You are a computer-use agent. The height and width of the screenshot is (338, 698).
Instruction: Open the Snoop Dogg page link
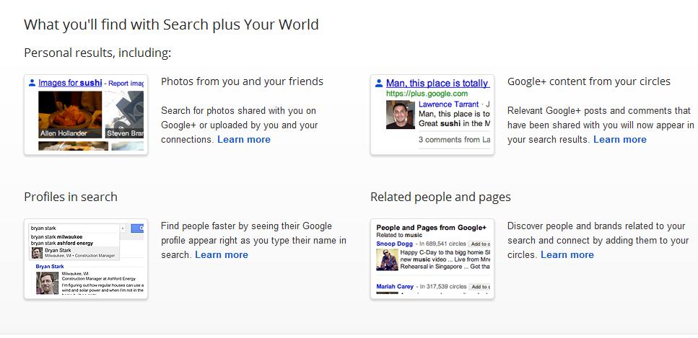coord(394,244)
